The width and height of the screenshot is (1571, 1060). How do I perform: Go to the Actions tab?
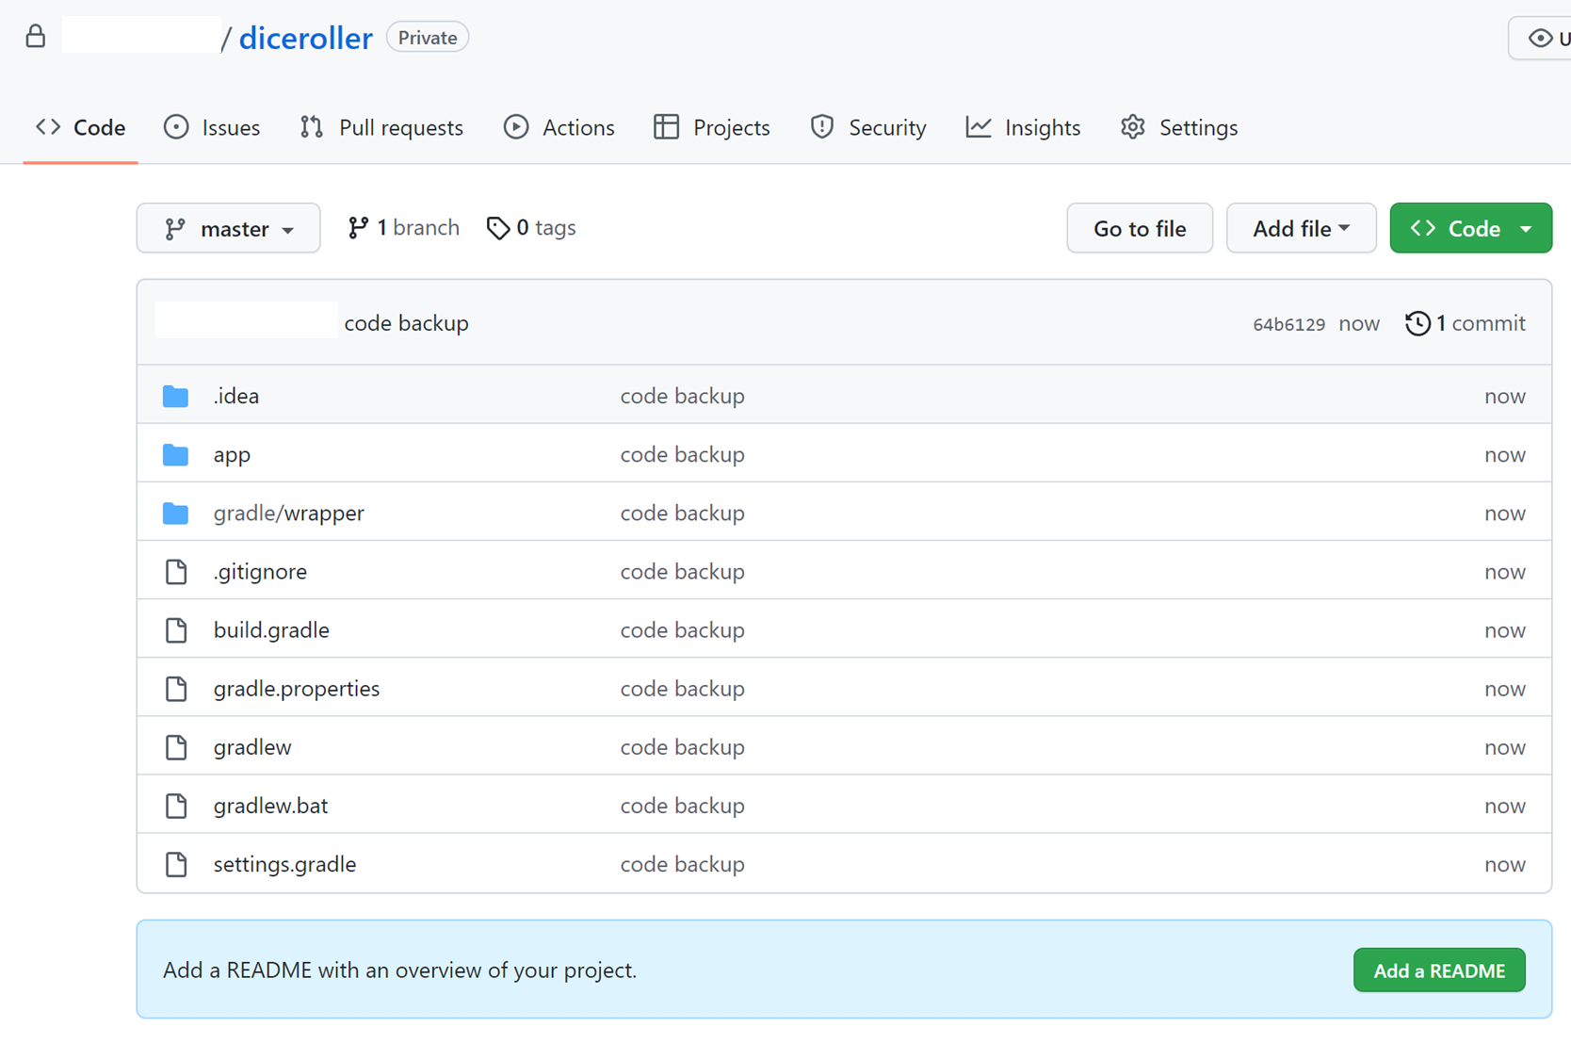tap(559, 127)
